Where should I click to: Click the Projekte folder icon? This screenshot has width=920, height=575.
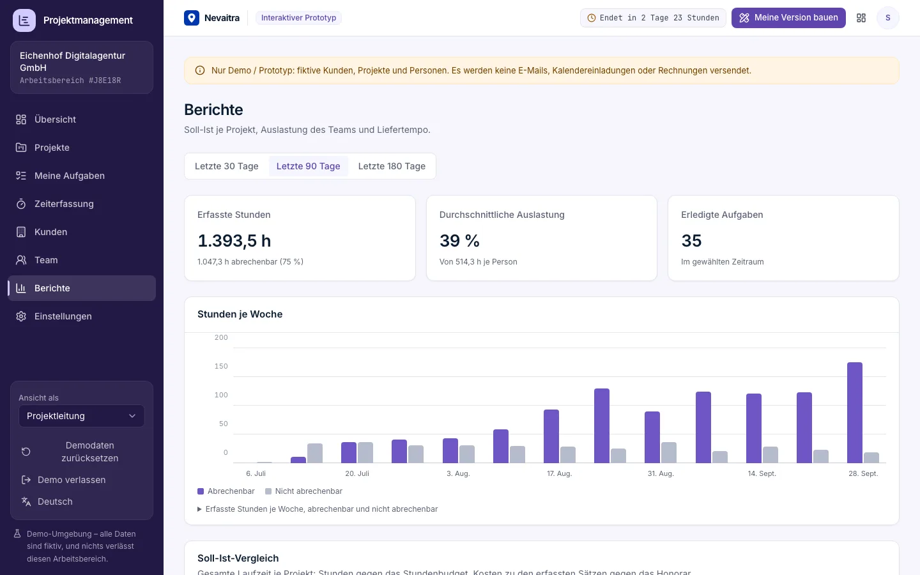[21, 148]
